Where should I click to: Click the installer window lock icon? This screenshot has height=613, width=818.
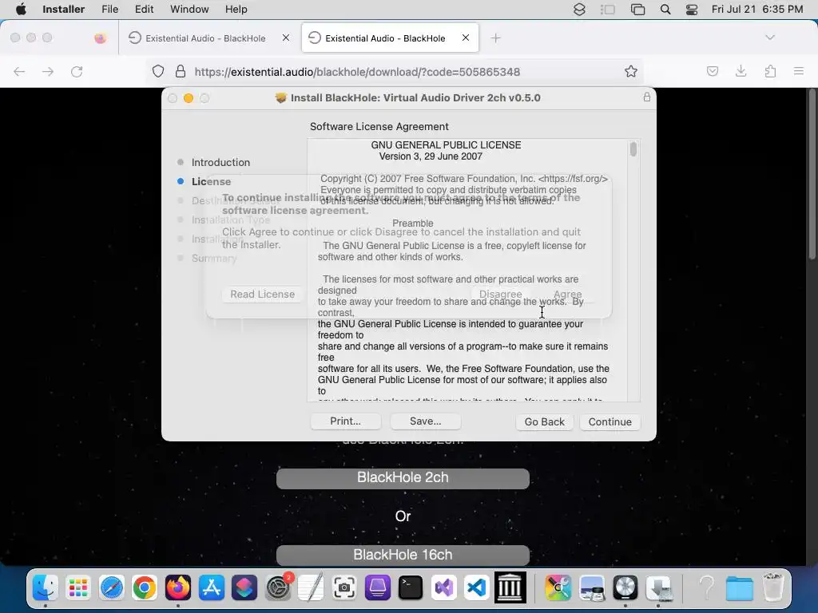click(647, 97)
